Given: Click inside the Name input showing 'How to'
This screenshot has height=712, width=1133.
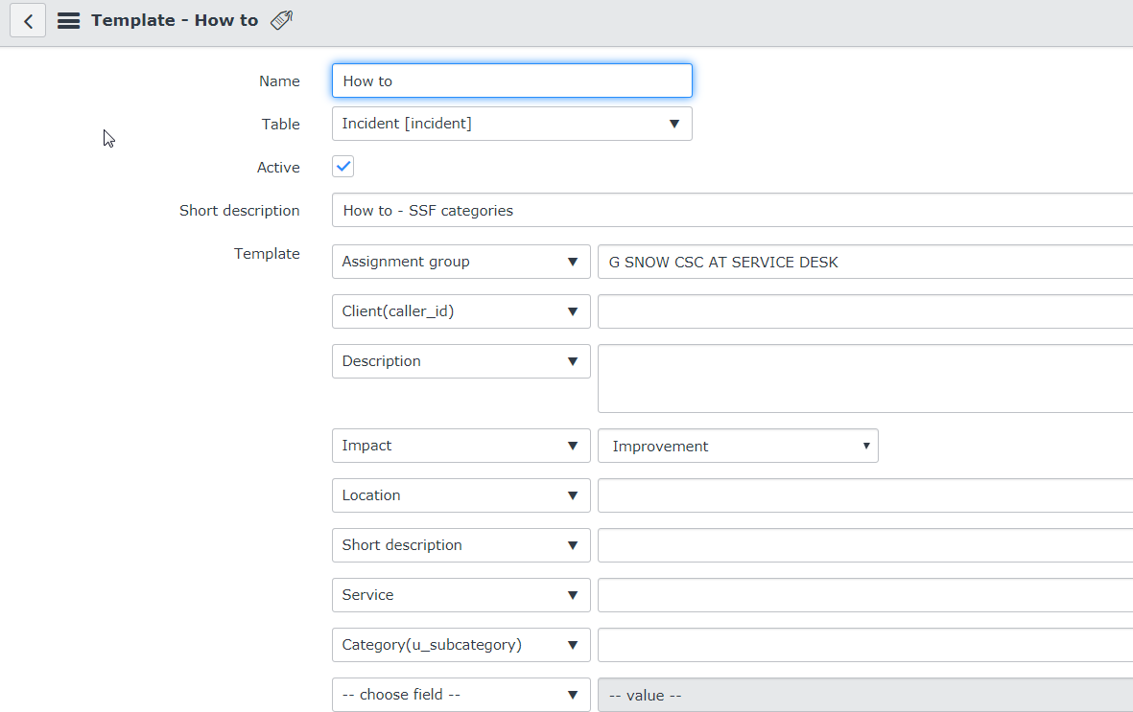Looking at the screenshot, I should (511, 80).
